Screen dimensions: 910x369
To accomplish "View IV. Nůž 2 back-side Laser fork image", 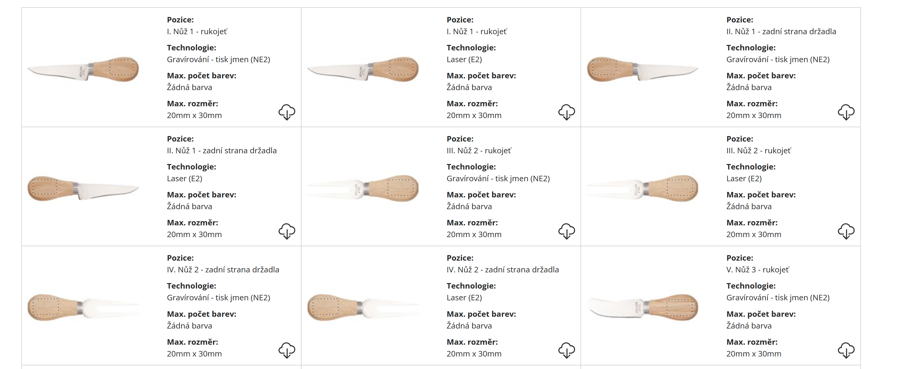I will click(x=363, y=307).
